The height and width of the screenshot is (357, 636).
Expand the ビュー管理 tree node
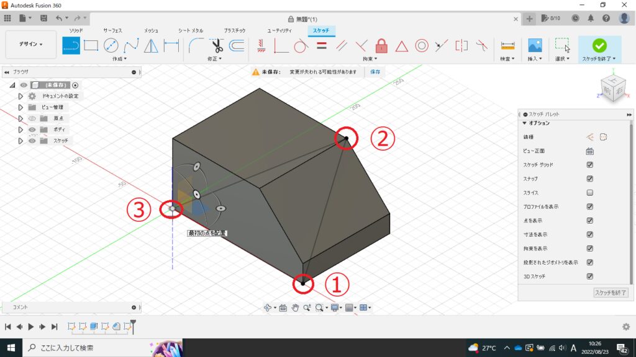pyautogui.click(x=20, y=108)
